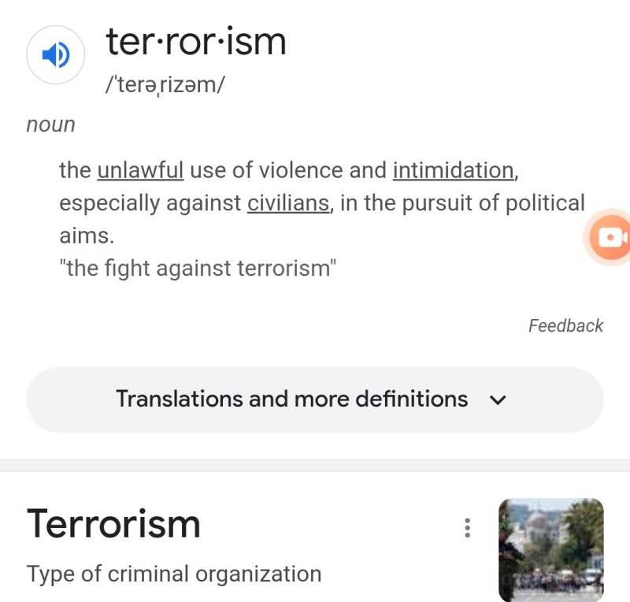Screen dimensions: 630x602
Task: Open the three-dot options for Terrorism
Action: pos(467,528)
